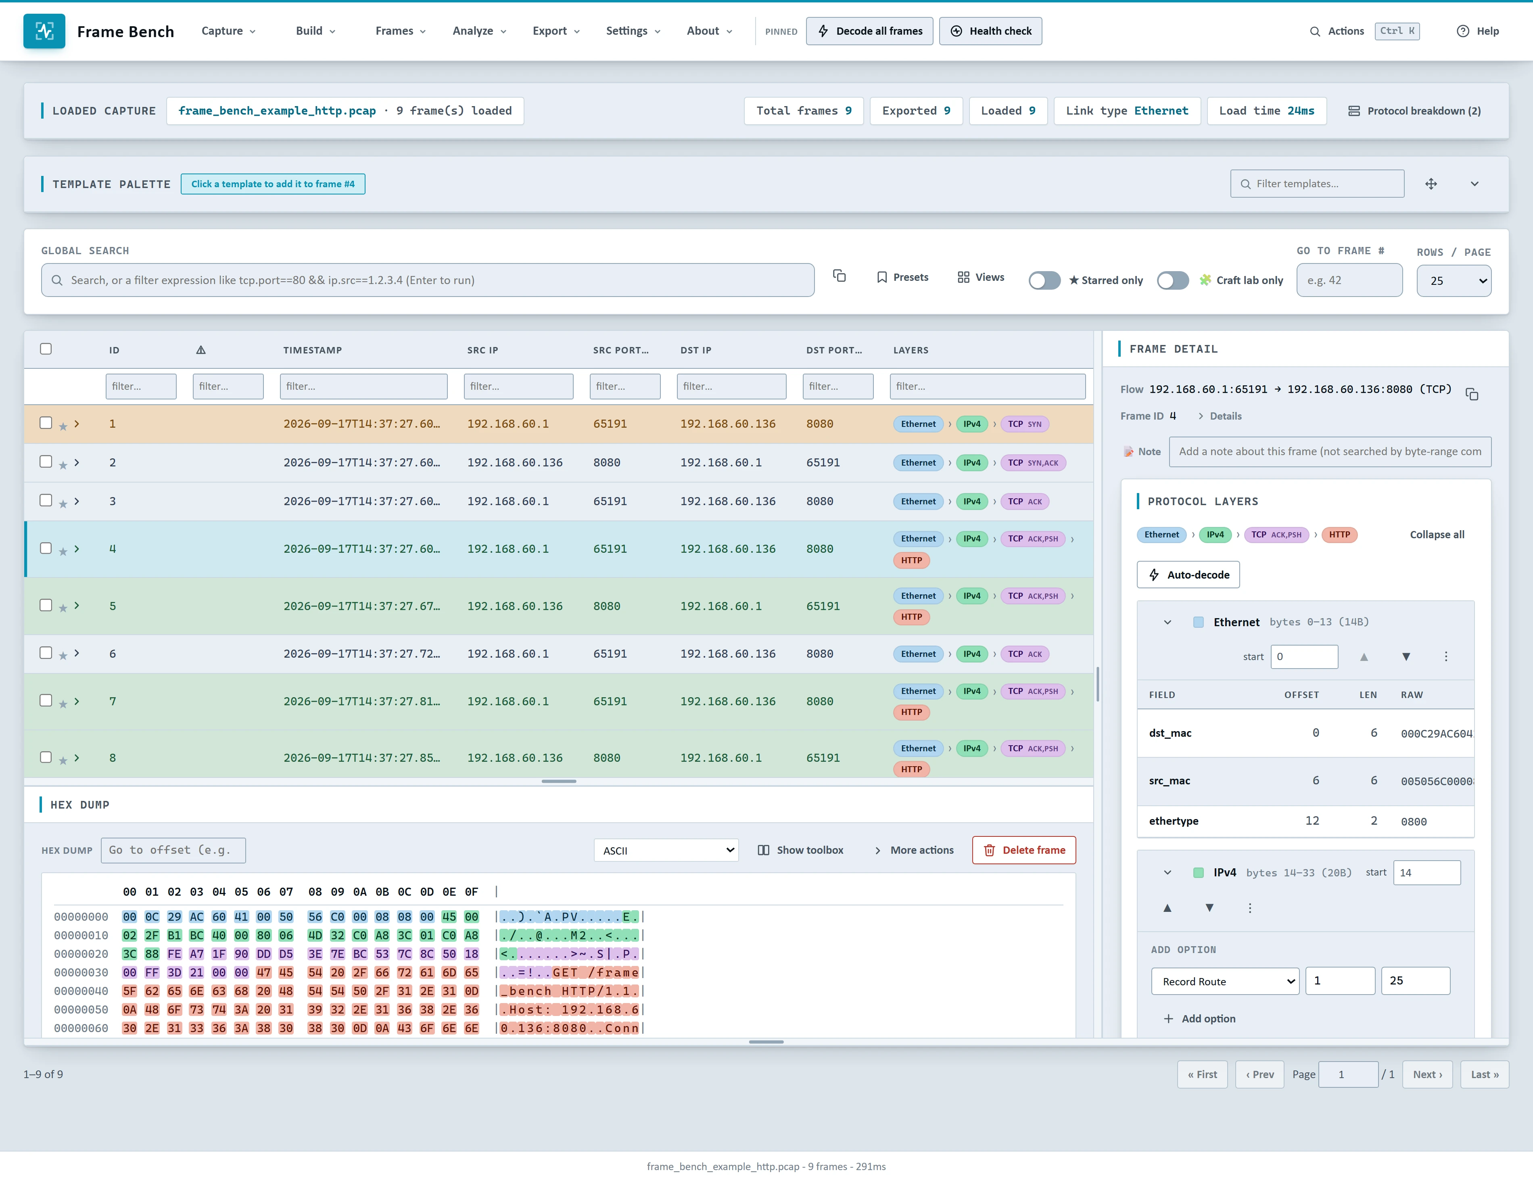Star frame 6 in the table
The image size is (1533, 1183).
pyautogui.click(x=63, y=656)
